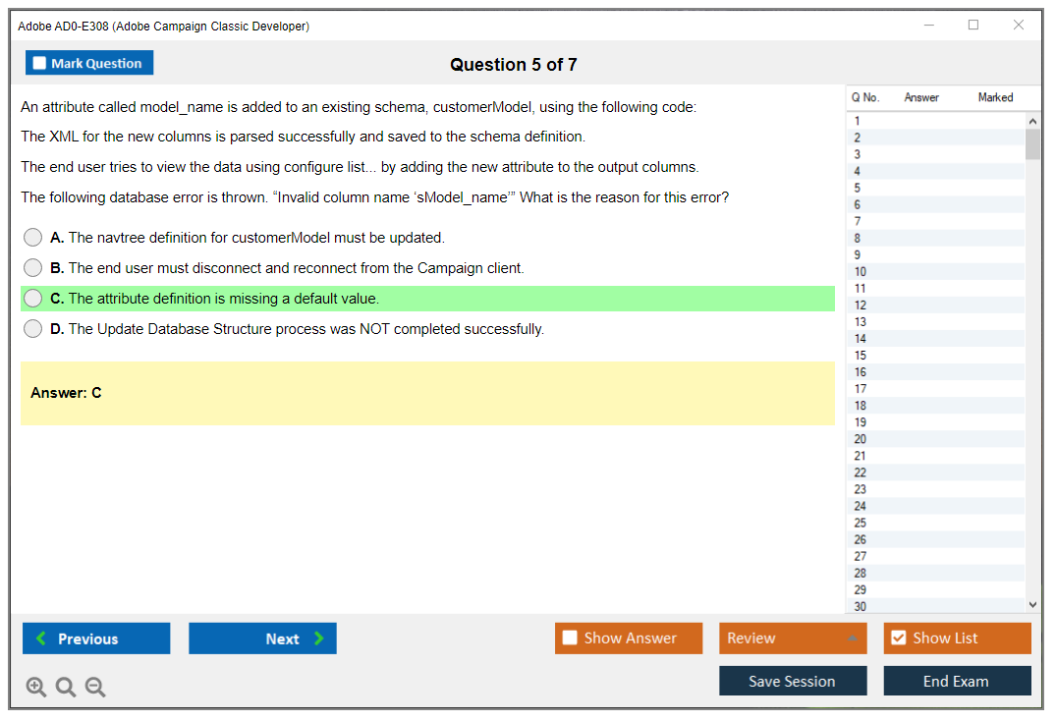
Task: Open the Review dropdown menu
Action: (793, 639)
